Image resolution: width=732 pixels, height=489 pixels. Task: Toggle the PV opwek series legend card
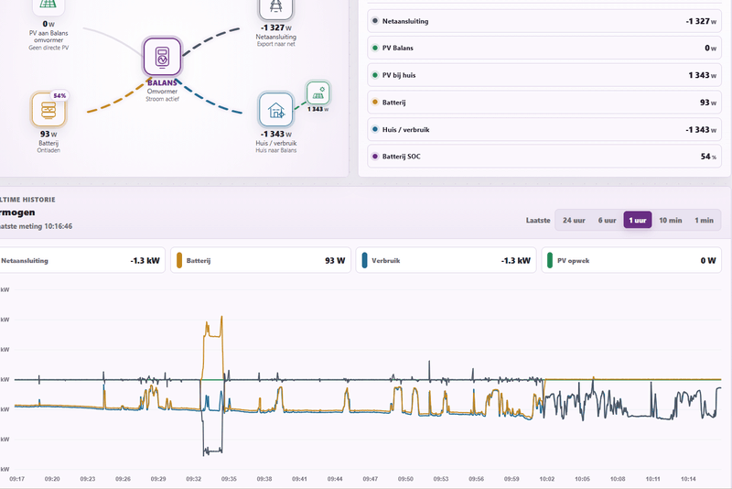point(631,260)
